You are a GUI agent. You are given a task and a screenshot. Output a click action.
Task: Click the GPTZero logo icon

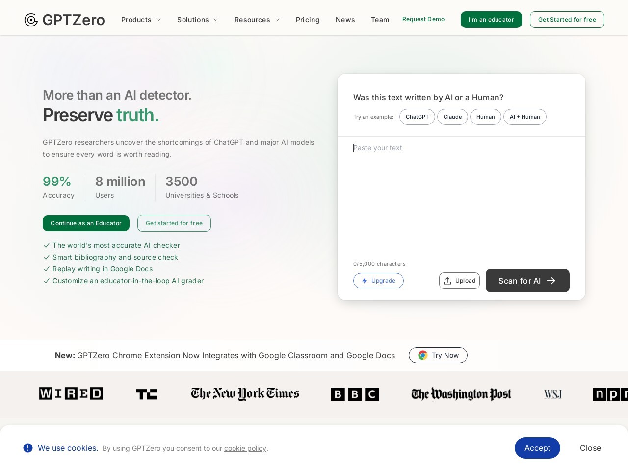31,20
